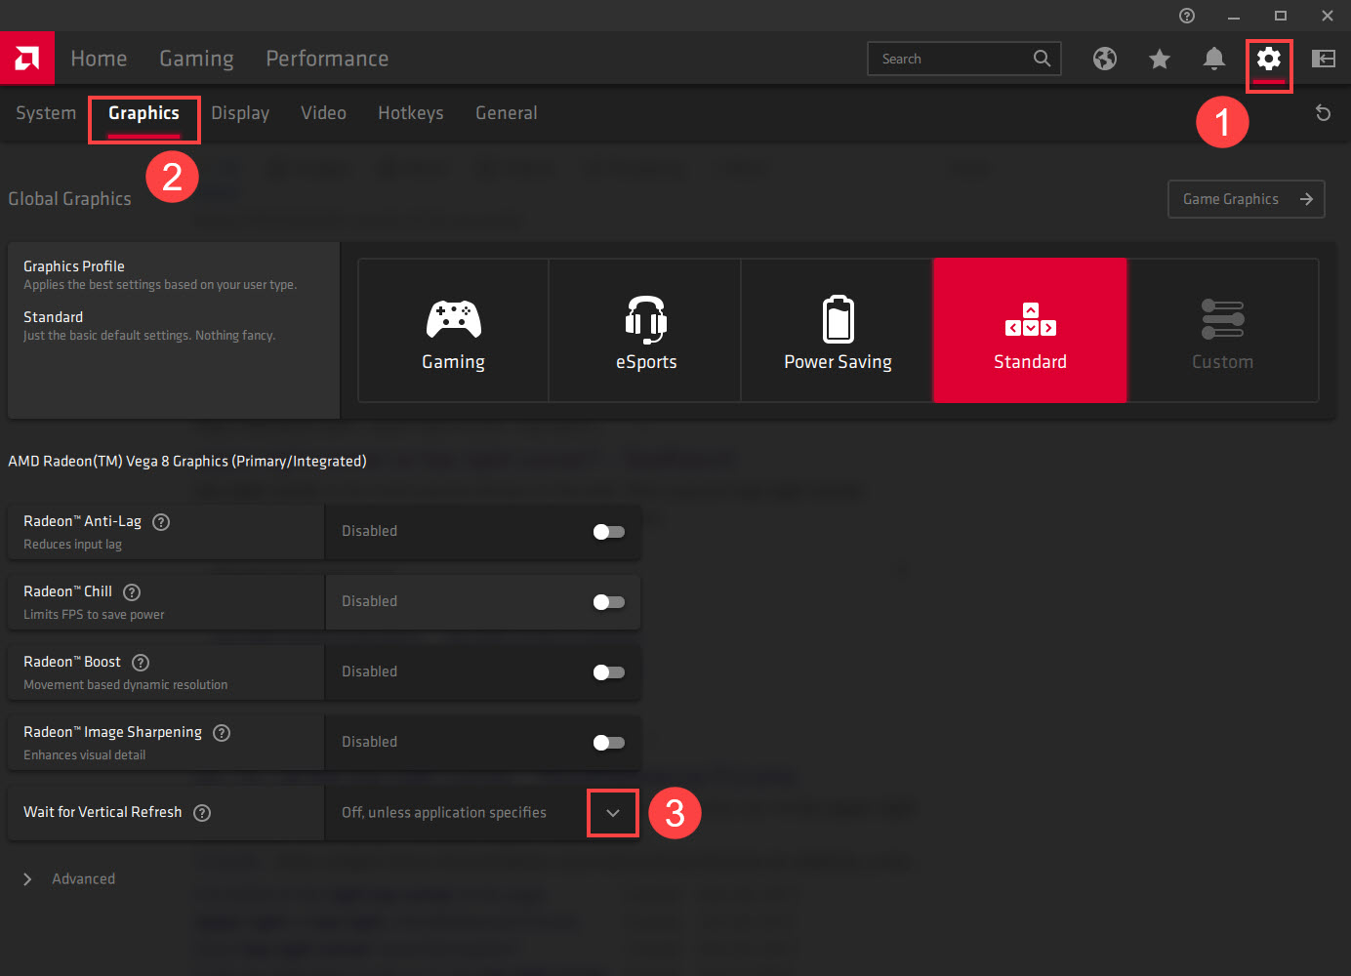
Task: Switch to the General sub-tab
Action: 507,113
